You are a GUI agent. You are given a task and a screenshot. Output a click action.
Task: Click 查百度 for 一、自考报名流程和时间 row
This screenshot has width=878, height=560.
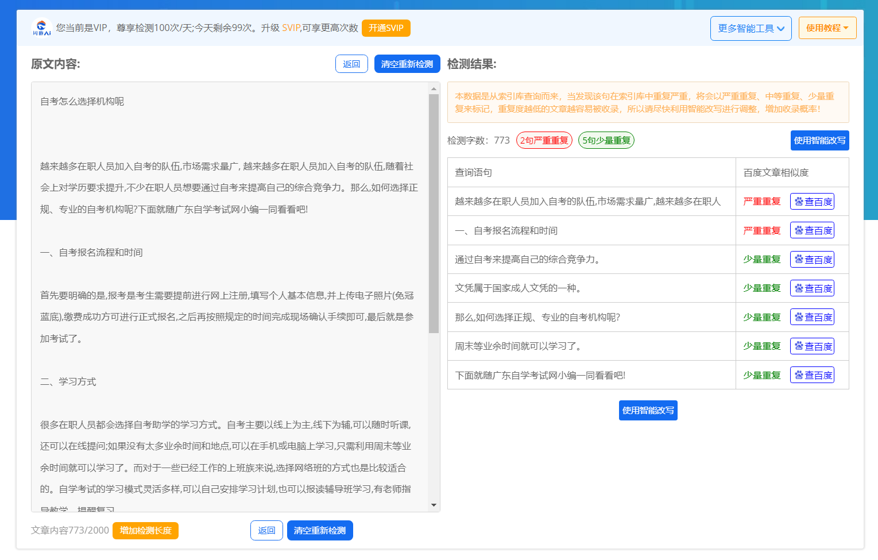coord(812,230)
